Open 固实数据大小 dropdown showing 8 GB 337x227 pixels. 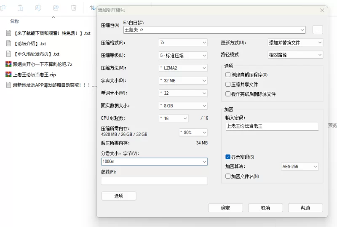click(183, 106)
